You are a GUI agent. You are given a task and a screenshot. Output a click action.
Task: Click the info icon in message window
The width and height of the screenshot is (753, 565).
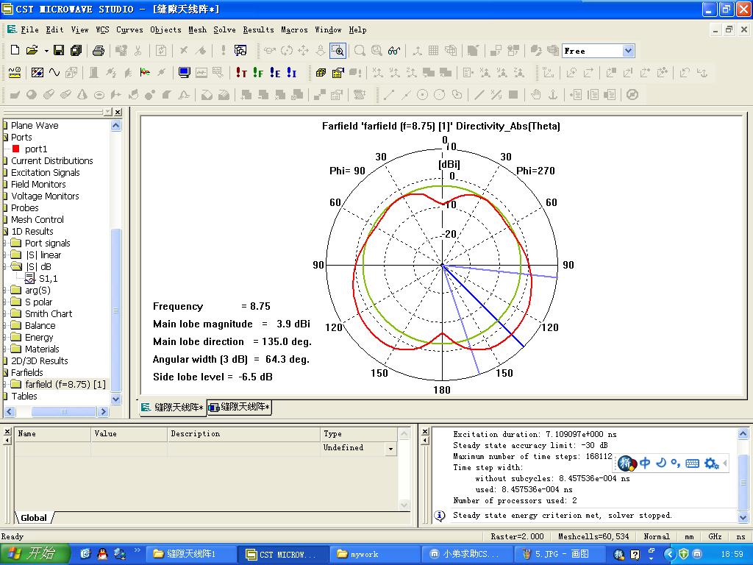(x=439, y=516)
